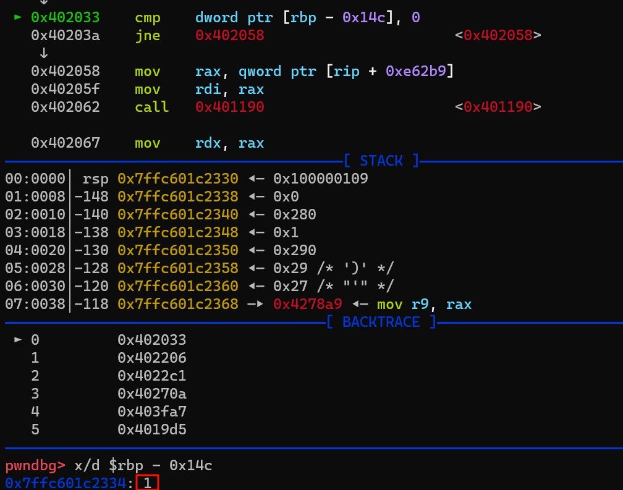Screen dimensions: 623x490
Task: Click backtrace frame 5 address 0x4019d5
Action: 151,429
